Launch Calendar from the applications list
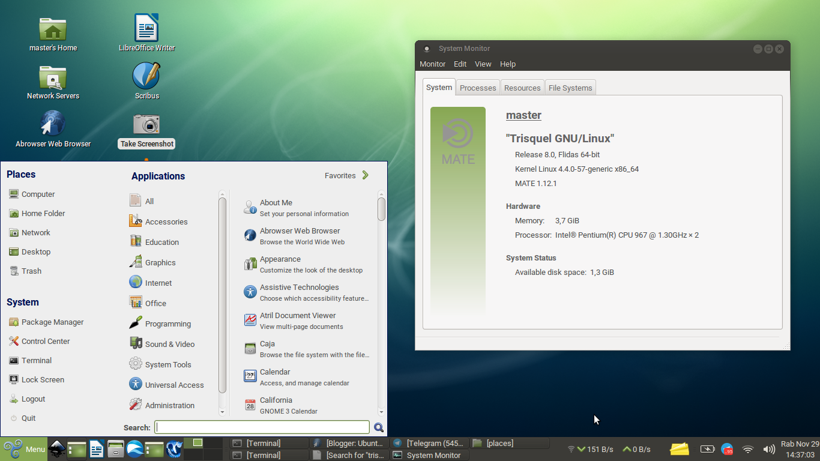This screenshot has width=820, height=461. (x=306, y=377)
